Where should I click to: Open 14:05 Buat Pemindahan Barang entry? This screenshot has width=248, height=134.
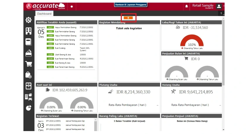coord(70,31)
